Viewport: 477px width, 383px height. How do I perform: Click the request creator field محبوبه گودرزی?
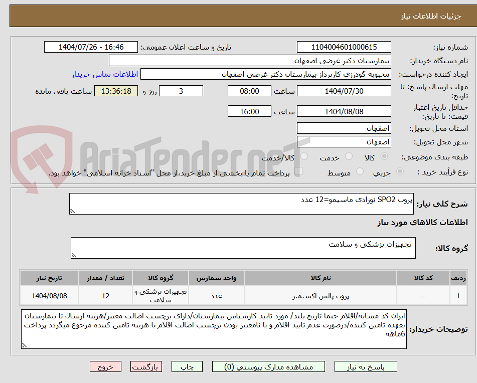265,74
